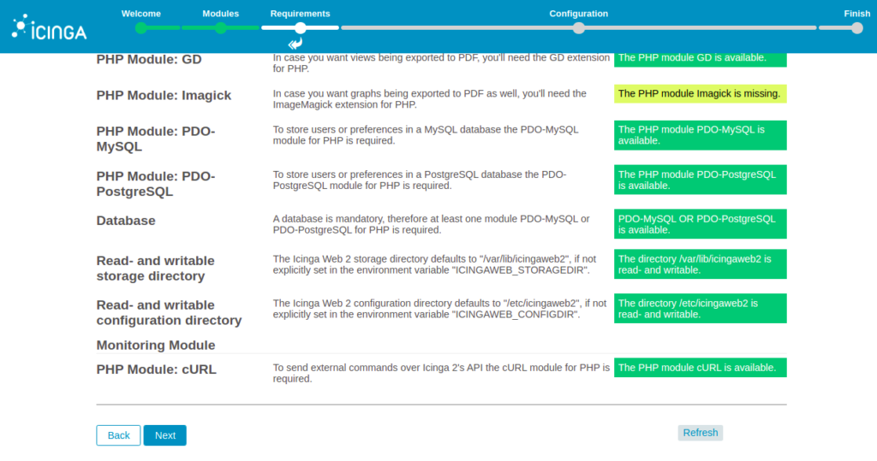Click the ImageMagick extension description text
This screenshot has height=461, width=877.
(430, 99)
